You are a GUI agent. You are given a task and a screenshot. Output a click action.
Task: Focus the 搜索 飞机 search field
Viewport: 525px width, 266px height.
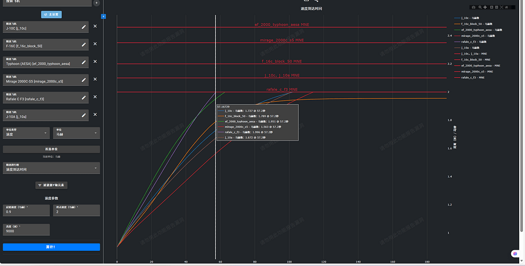coord(47,3)
